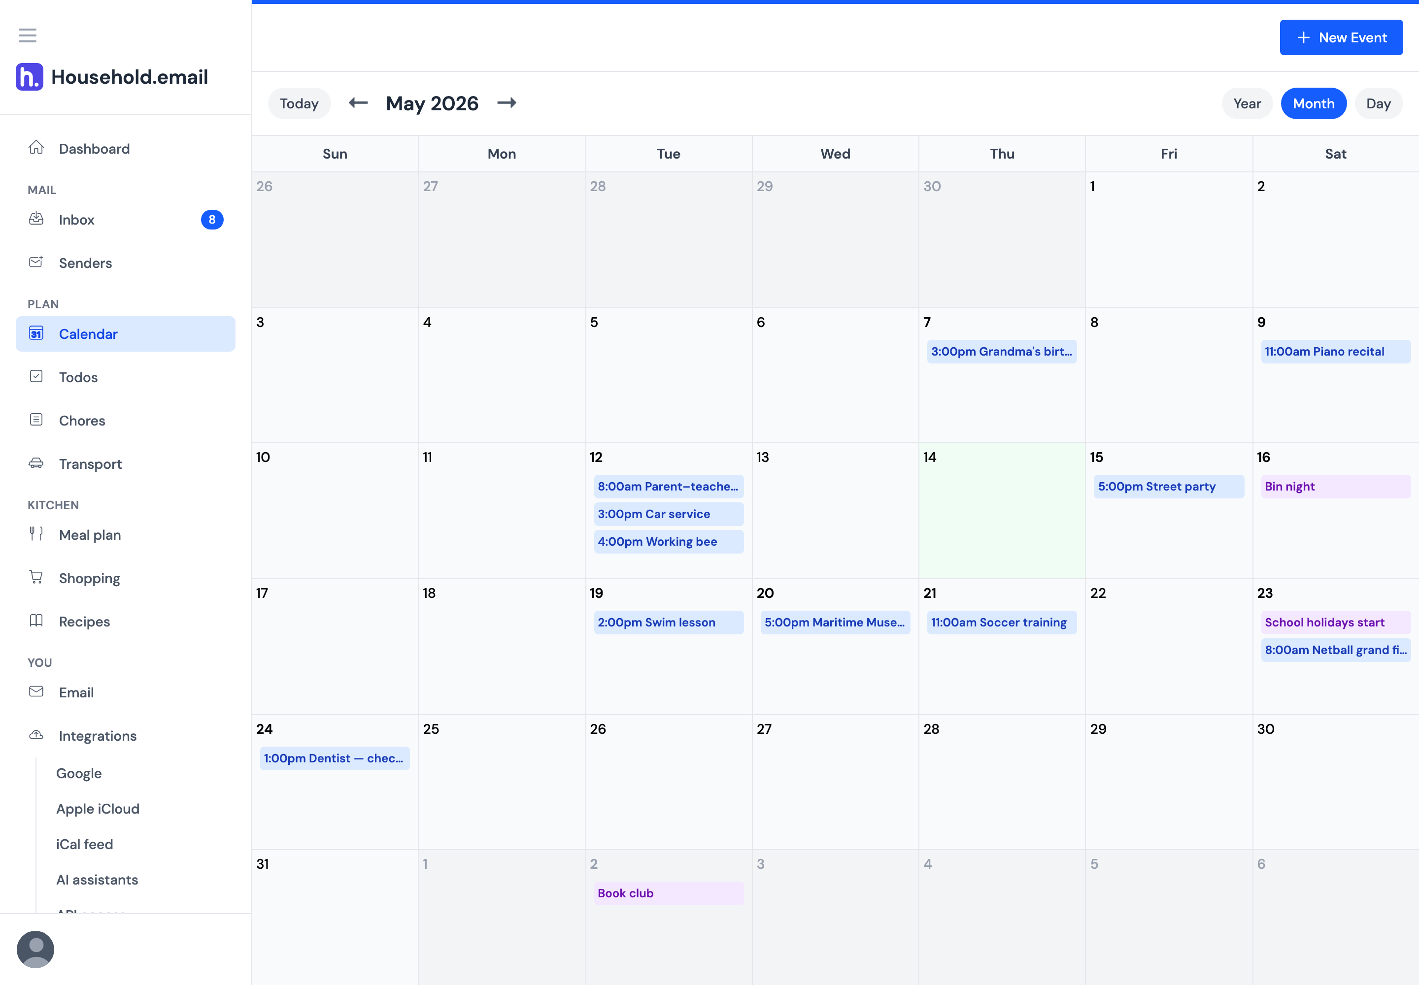Image resolution: width=1419 pixels, height=985 pixels.
Task: Open the 2:00pm Swim lesson event
Action: point(668,622)
